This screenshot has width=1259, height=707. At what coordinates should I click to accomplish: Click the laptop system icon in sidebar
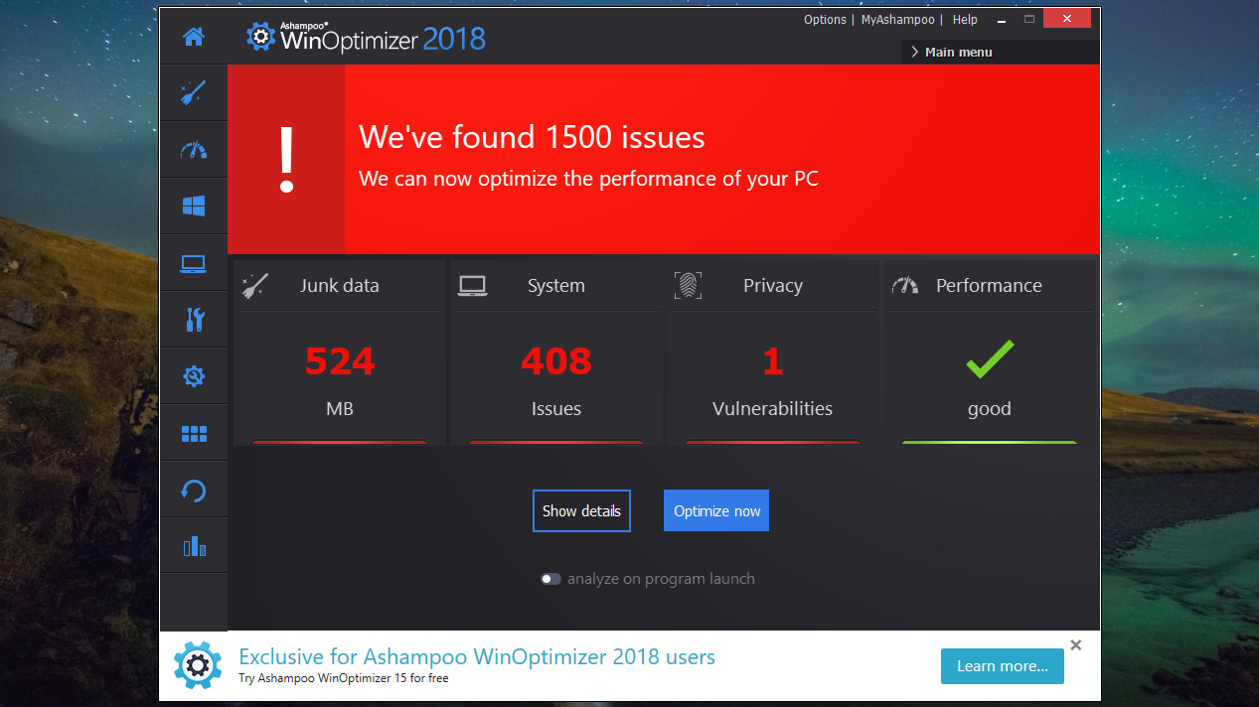pyautogui.click(x=194, y=263)
